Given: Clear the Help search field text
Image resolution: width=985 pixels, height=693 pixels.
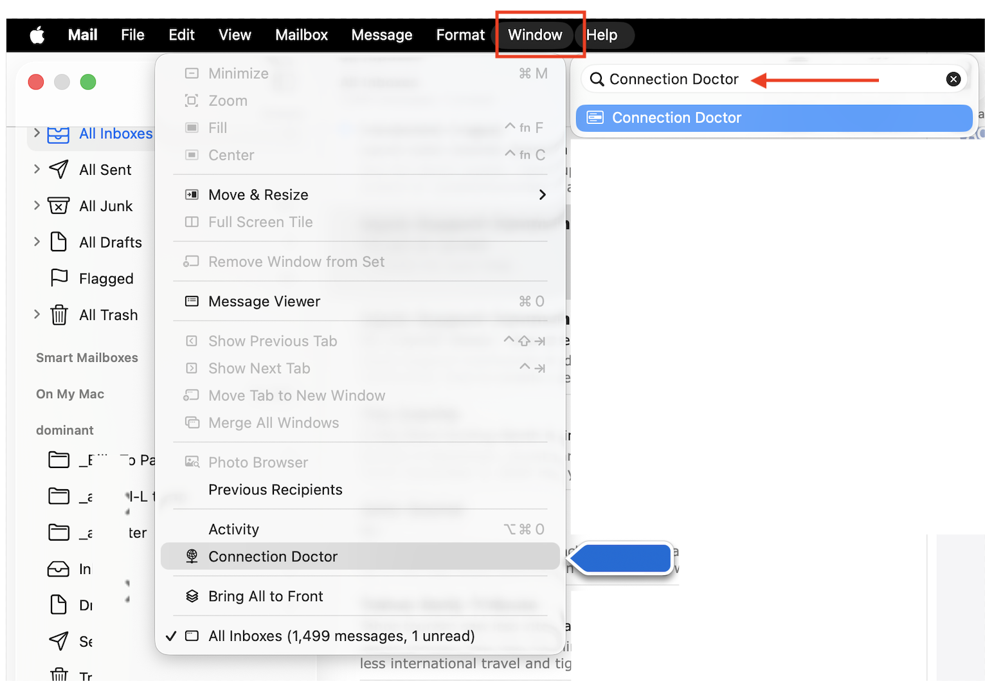Looking at the screenshot, I should pyautogui.click(x=953, y=79).
